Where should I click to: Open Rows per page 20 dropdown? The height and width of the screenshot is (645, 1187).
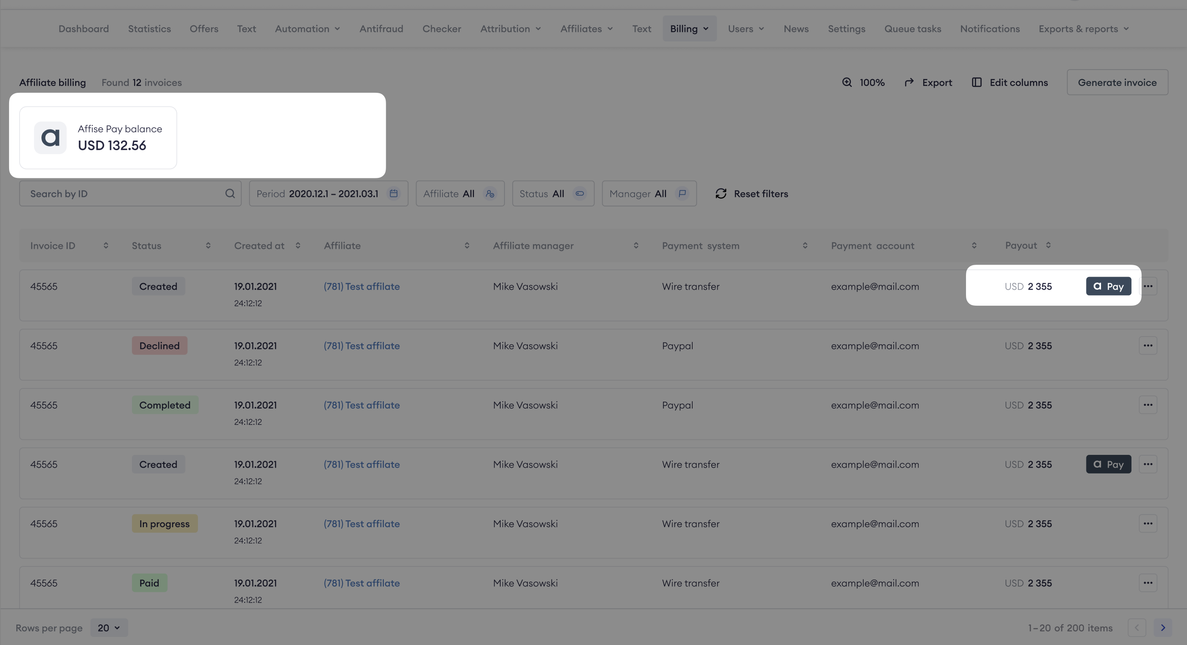coord(109,628)
